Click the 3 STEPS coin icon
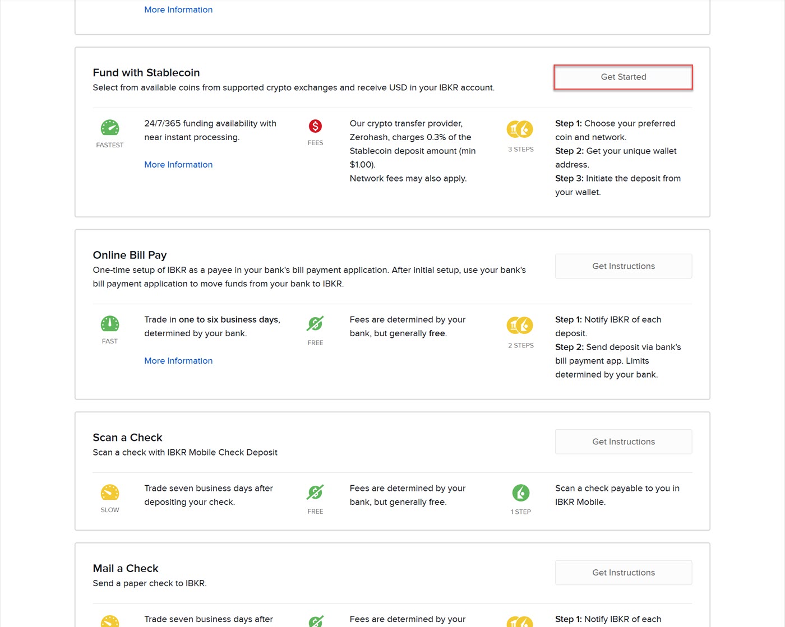The width and height of the screenshot is (785, 627). pyautogui.click(x=520, y=129)
